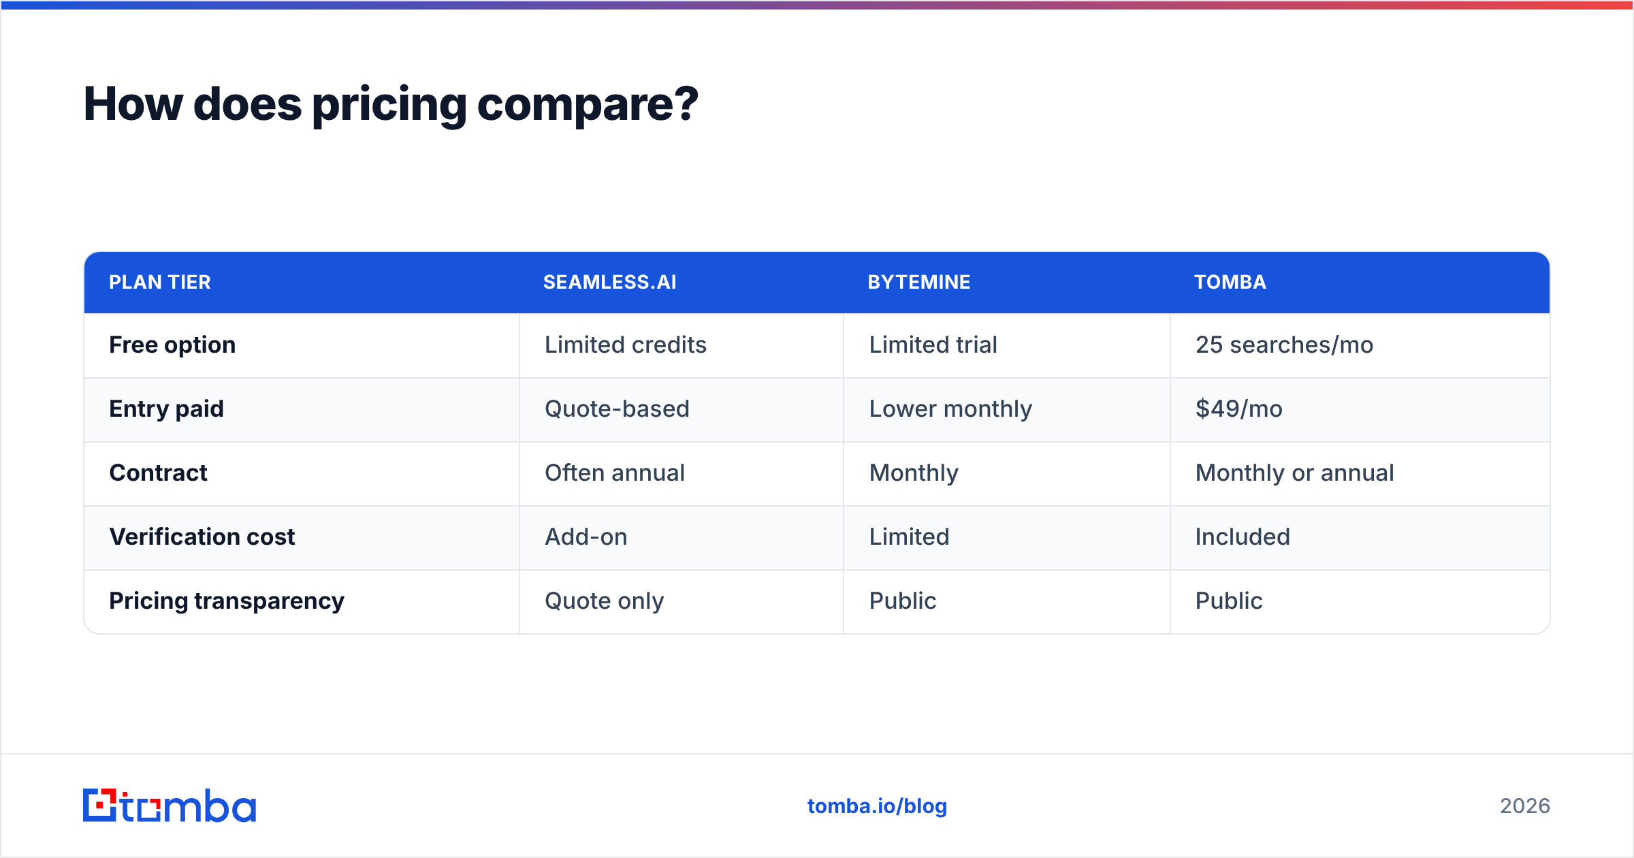Open the tomba.io/blog link

(x=877, y=806)
